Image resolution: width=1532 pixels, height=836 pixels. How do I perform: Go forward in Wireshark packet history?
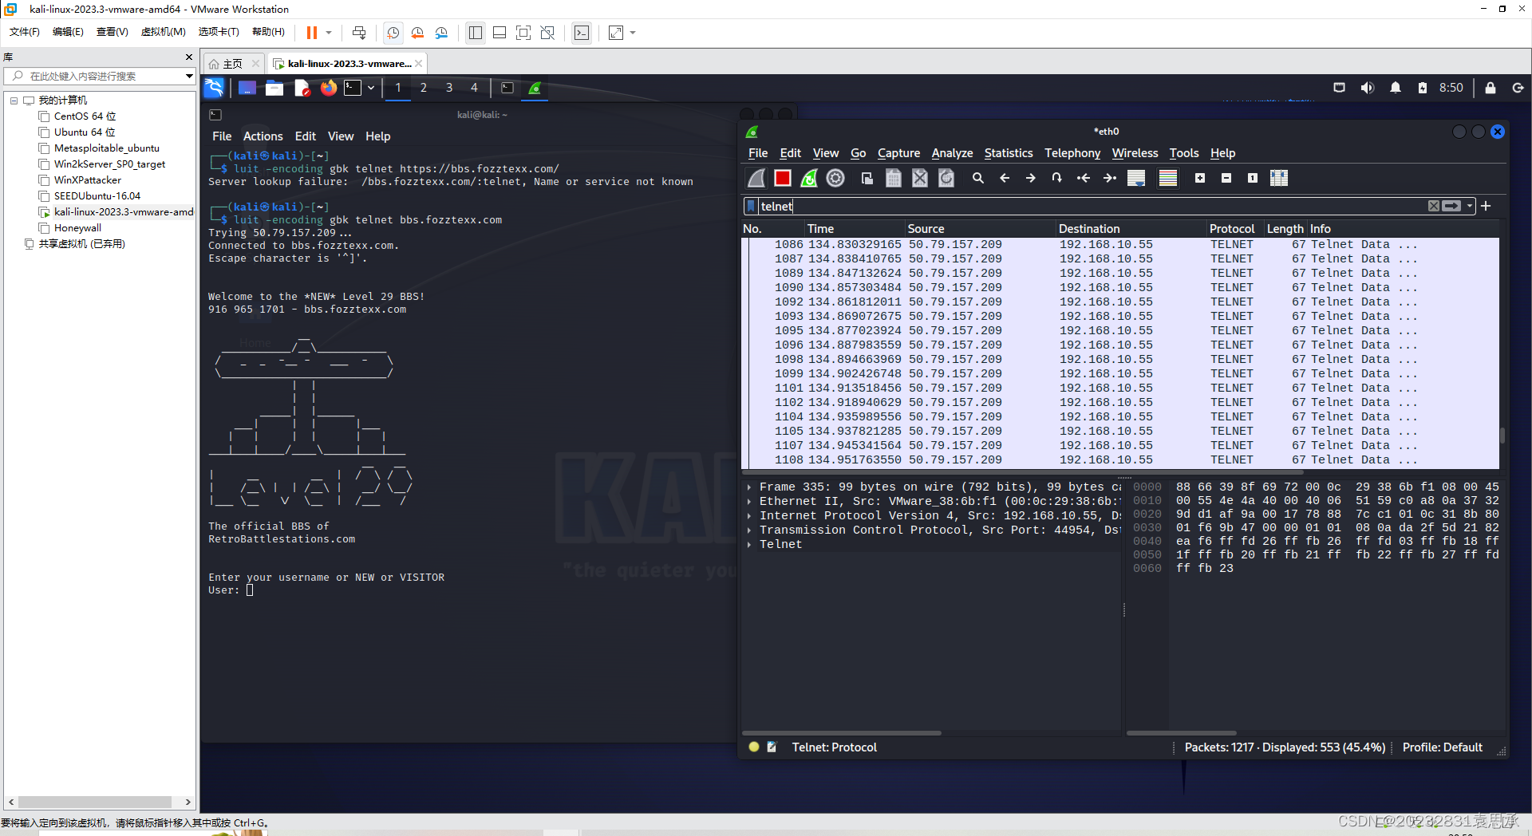1031,178
